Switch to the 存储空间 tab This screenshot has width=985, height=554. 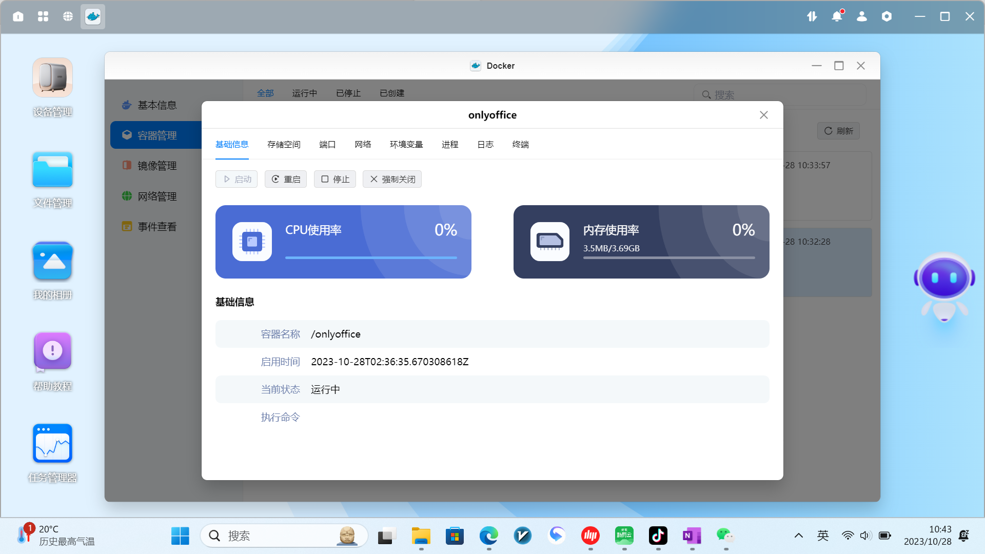coord(284,145)
